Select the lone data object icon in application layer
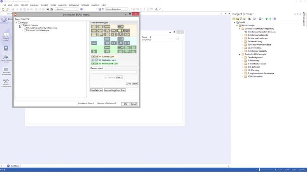307x172 pixels. point(94,43)
